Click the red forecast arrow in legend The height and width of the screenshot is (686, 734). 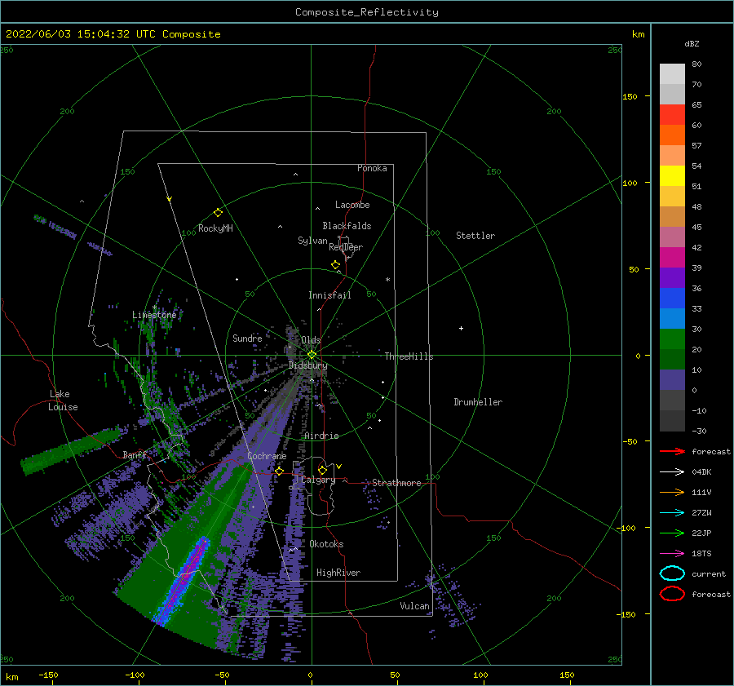pyautogui.click(x=672, y=451)
